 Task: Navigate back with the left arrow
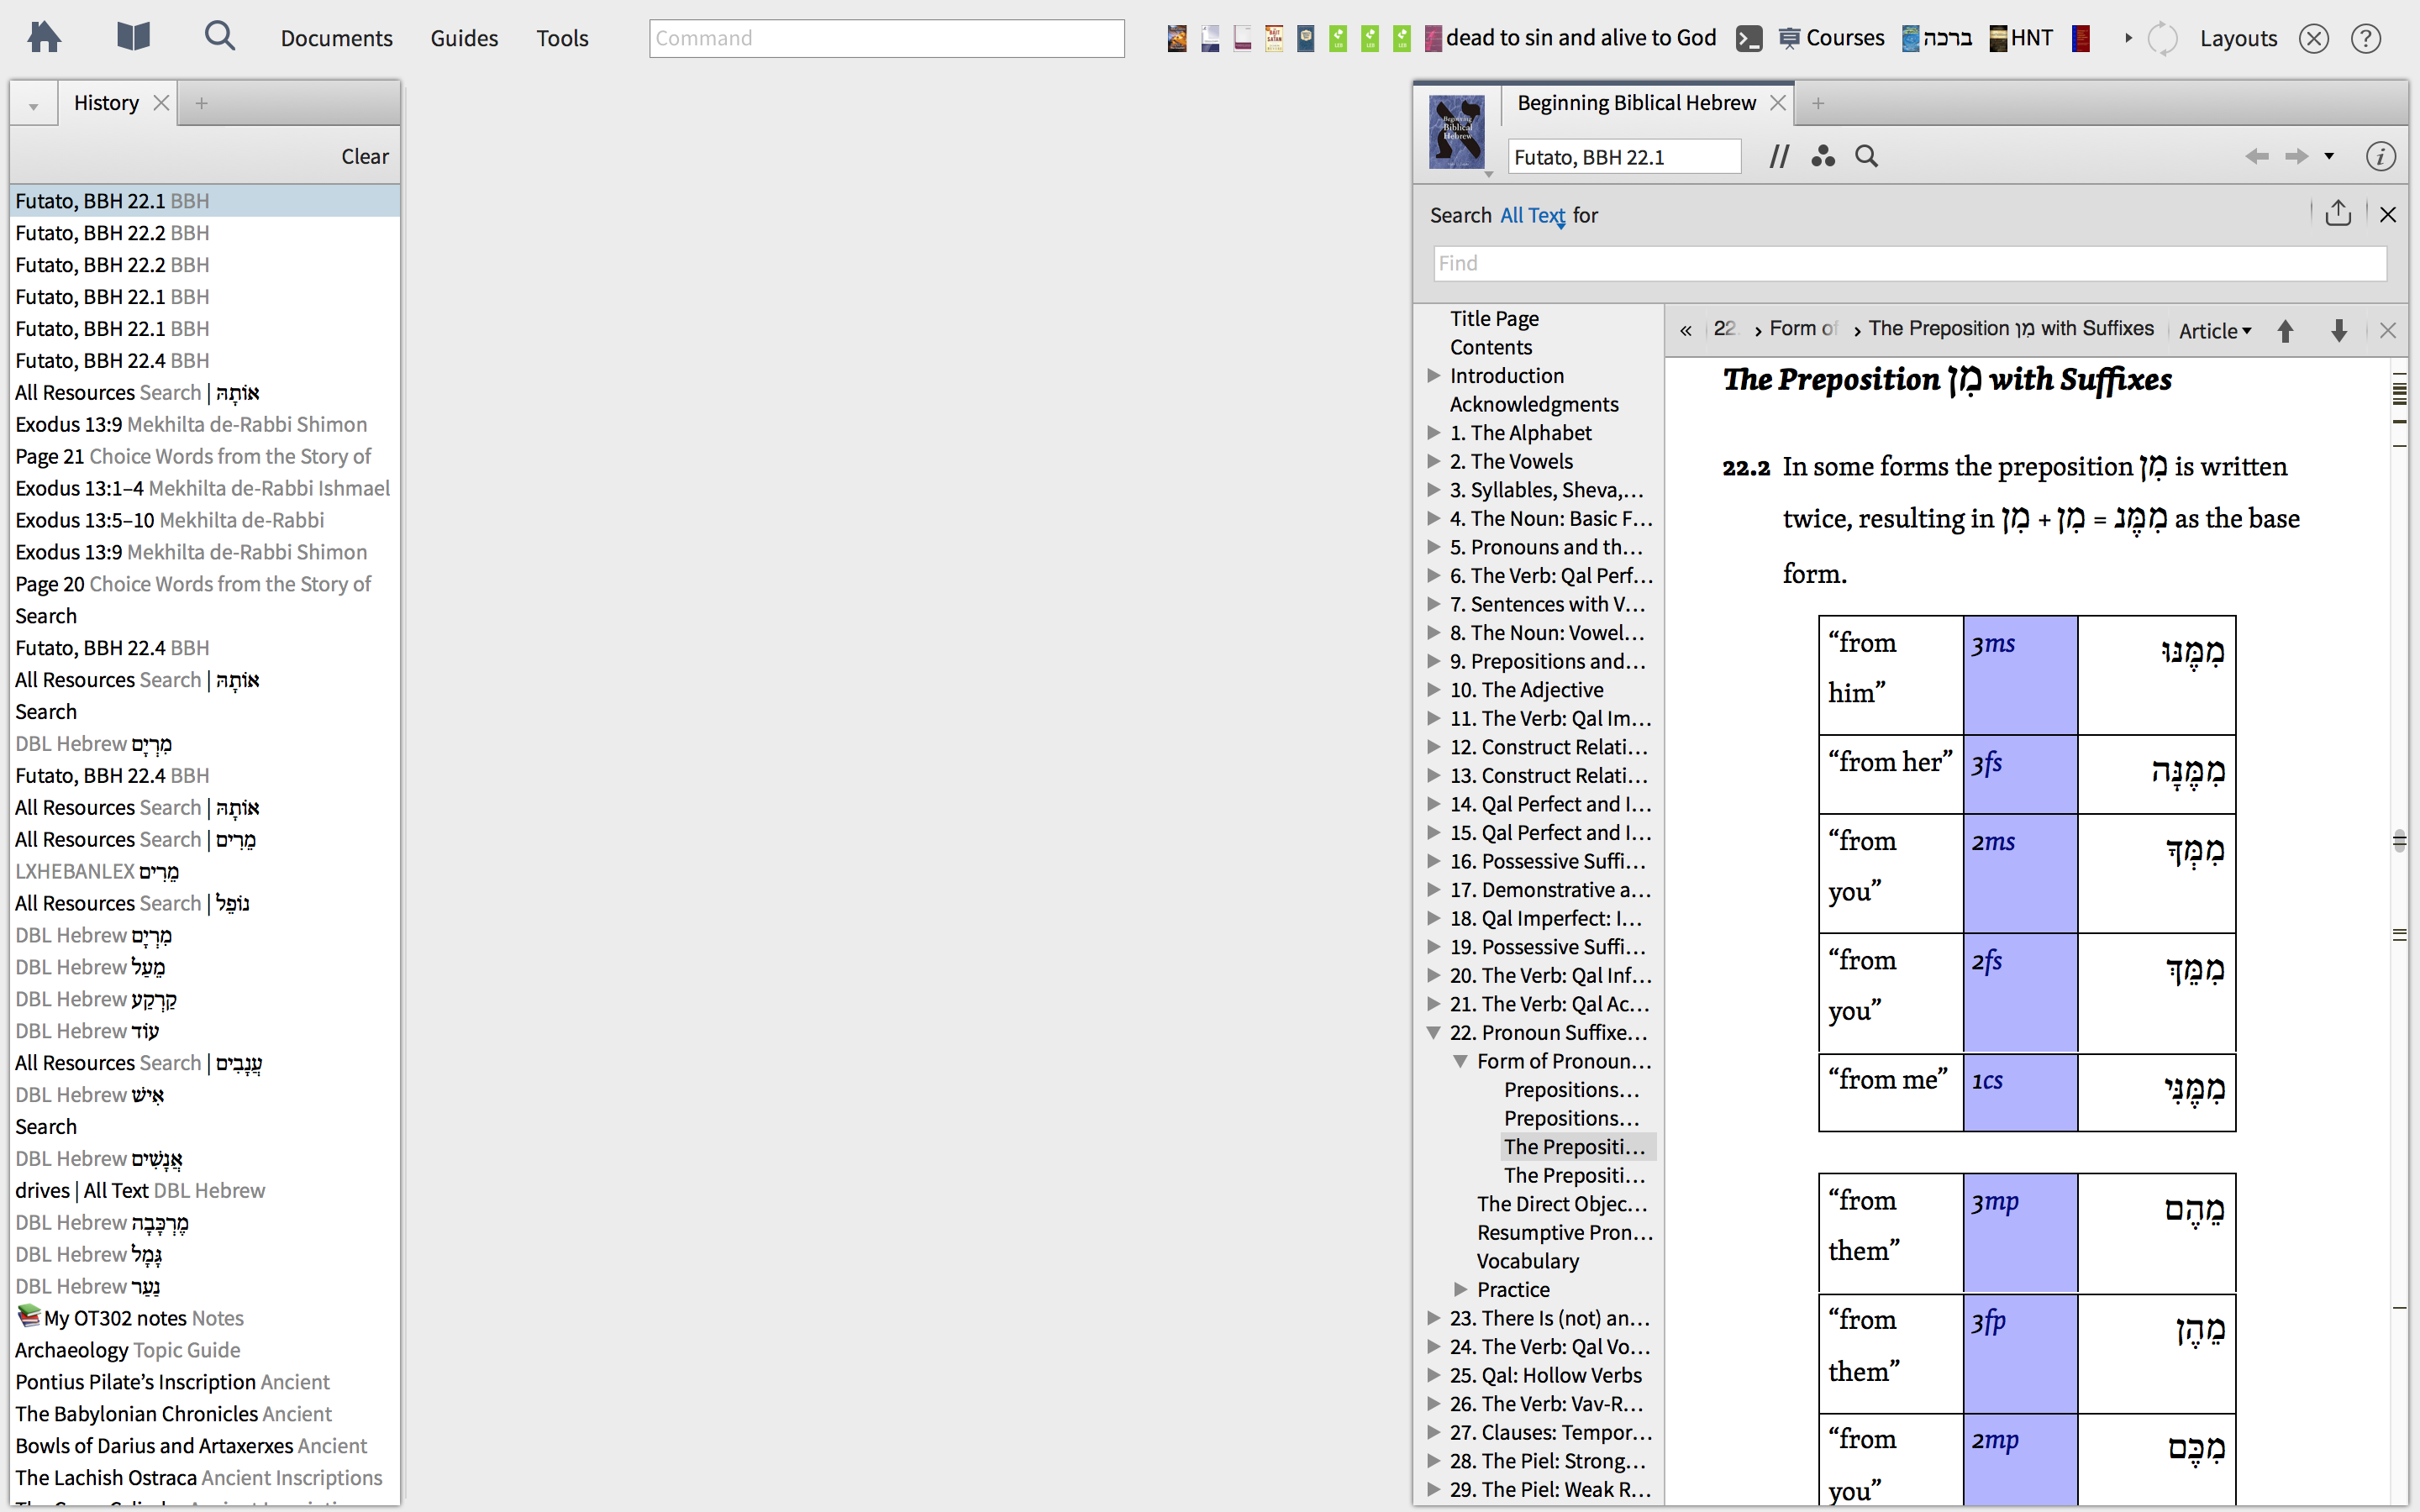tap(2256, 157)
